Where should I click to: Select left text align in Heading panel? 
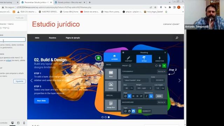coord(129,96)
